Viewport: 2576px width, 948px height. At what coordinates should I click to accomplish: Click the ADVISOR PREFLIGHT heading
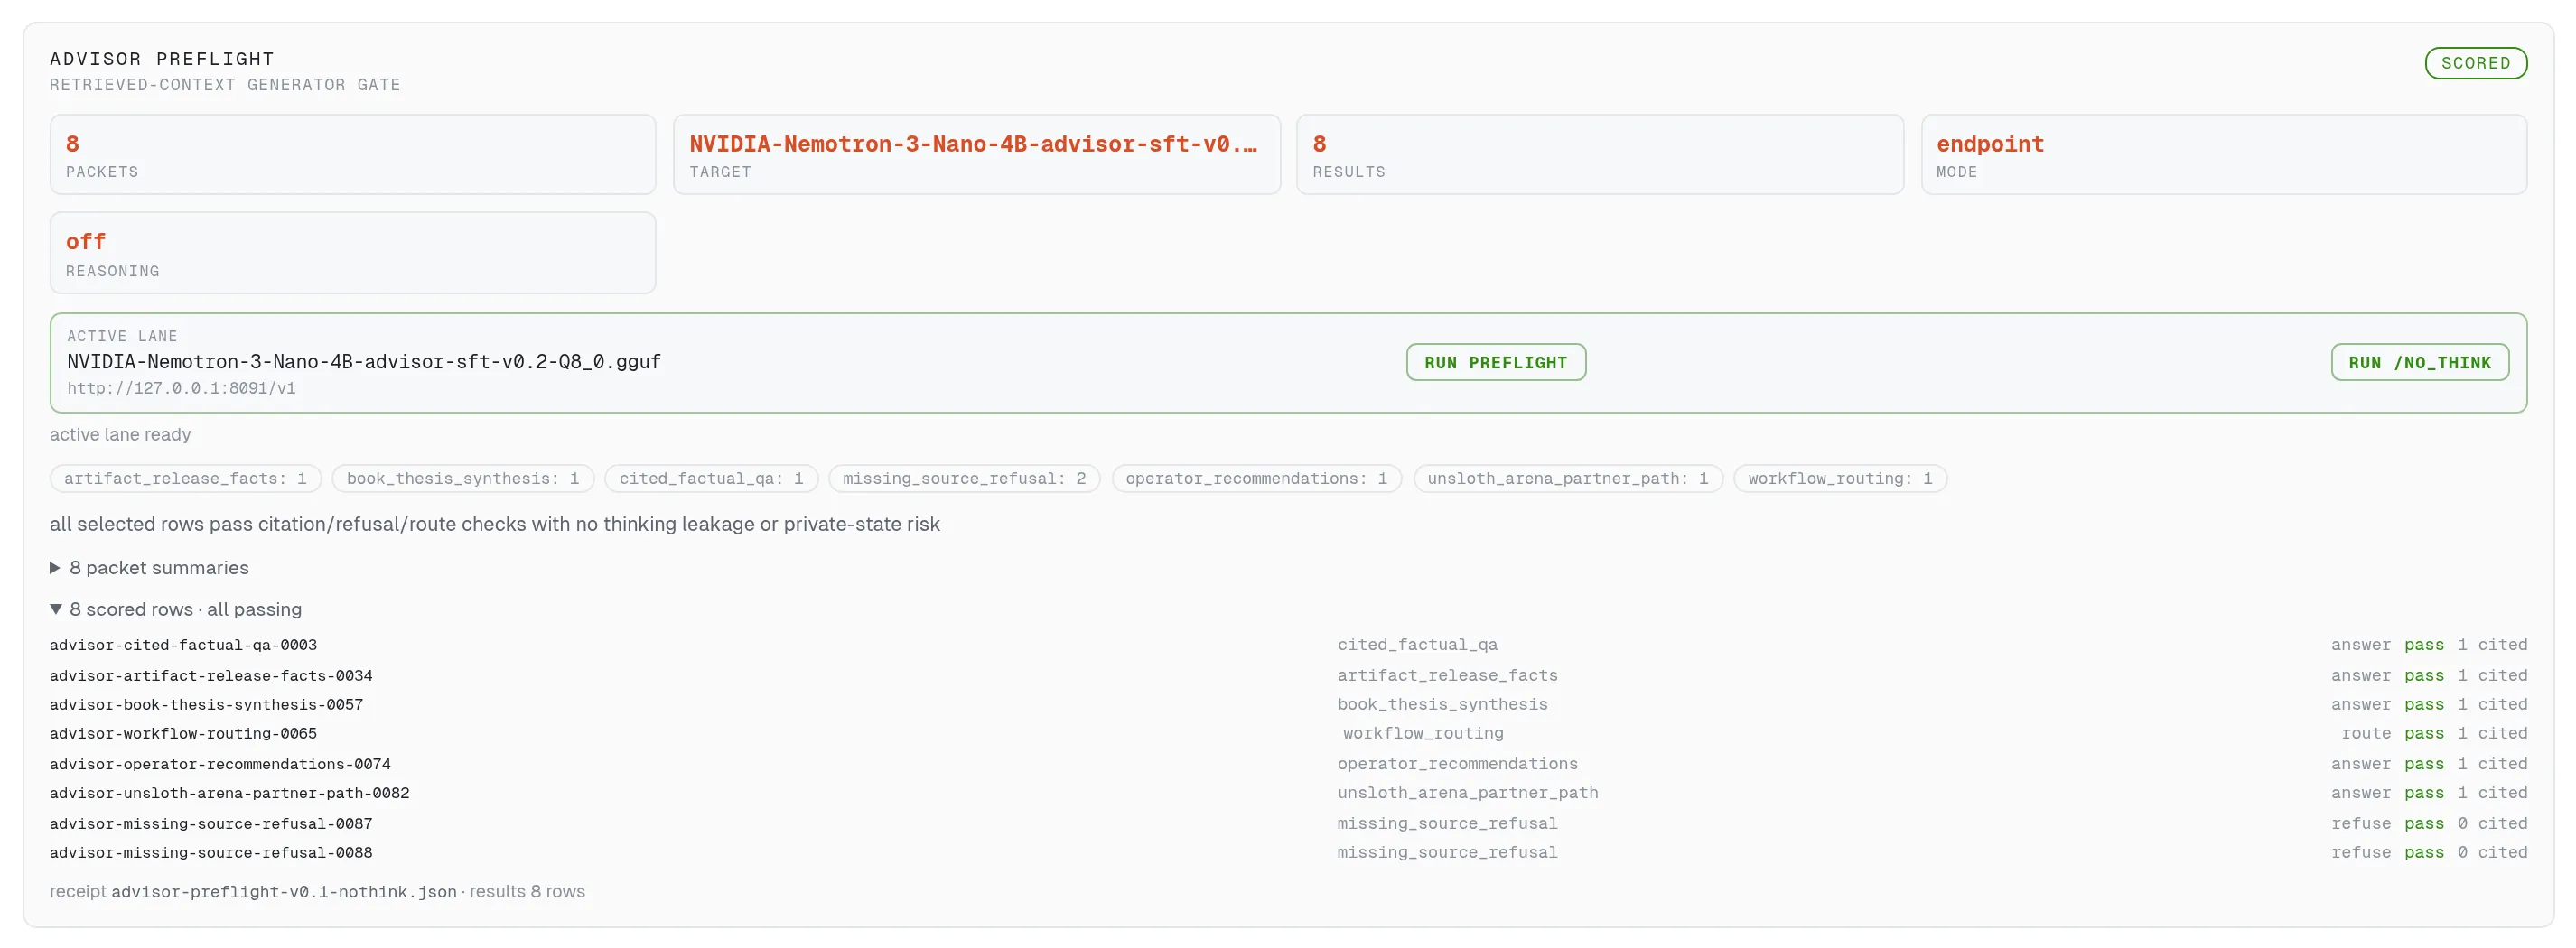click(x=162, y=59)
